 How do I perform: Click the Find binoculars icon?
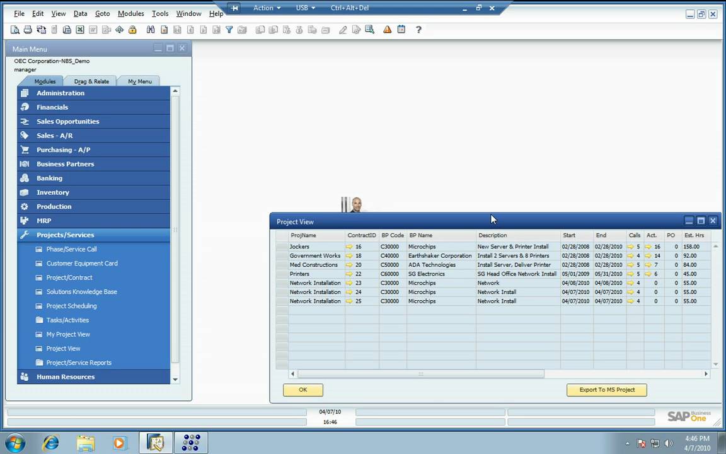(x=151, y=30)
